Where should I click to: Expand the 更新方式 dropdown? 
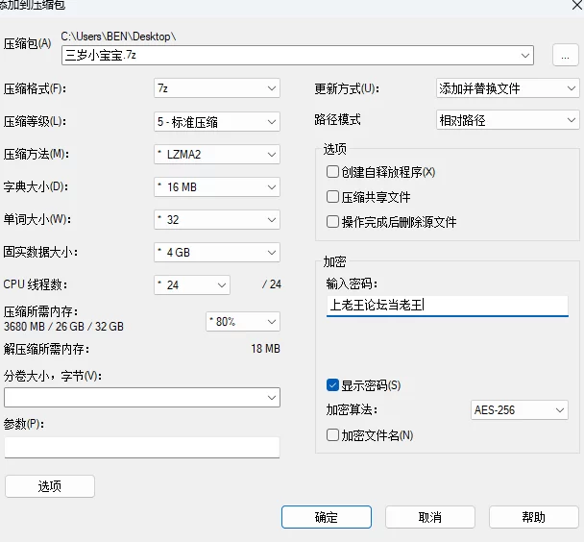click(x=507, y=88)
